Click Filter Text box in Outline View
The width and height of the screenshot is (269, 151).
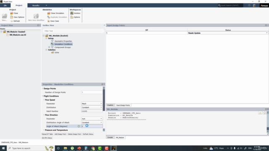point(73,31)
